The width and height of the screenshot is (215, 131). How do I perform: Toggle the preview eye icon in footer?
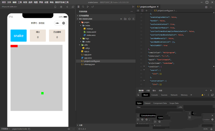[x=69, y=129]
